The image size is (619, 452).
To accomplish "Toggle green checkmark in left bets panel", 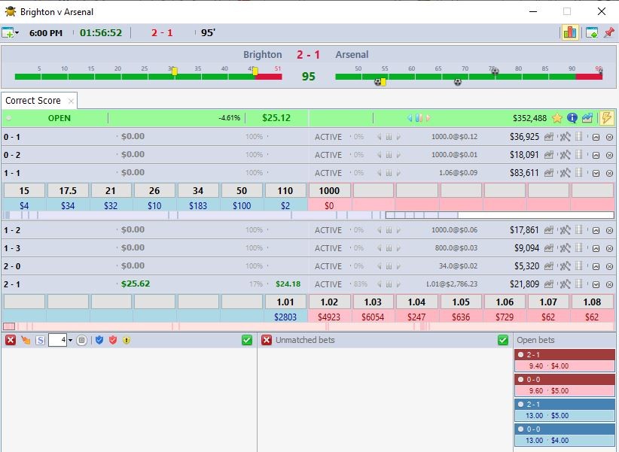I will coord(247,340).
